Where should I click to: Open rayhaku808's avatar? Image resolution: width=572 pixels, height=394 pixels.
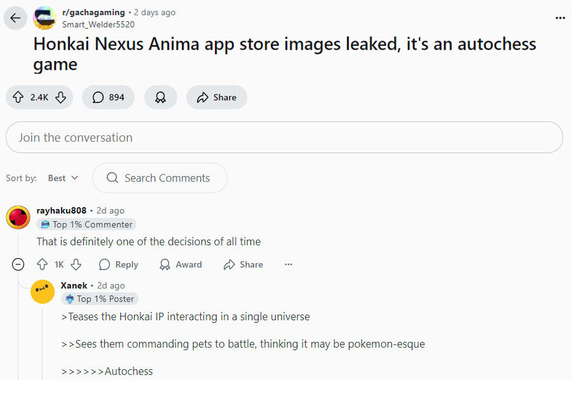(18, 217)
